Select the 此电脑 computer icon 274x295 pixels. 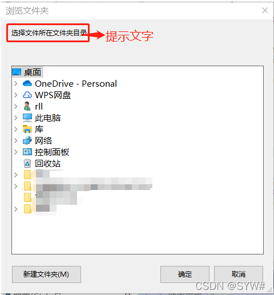[27, 118]
